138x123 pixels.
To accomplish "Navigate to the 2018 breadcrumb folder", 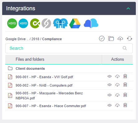I will 35,39.
